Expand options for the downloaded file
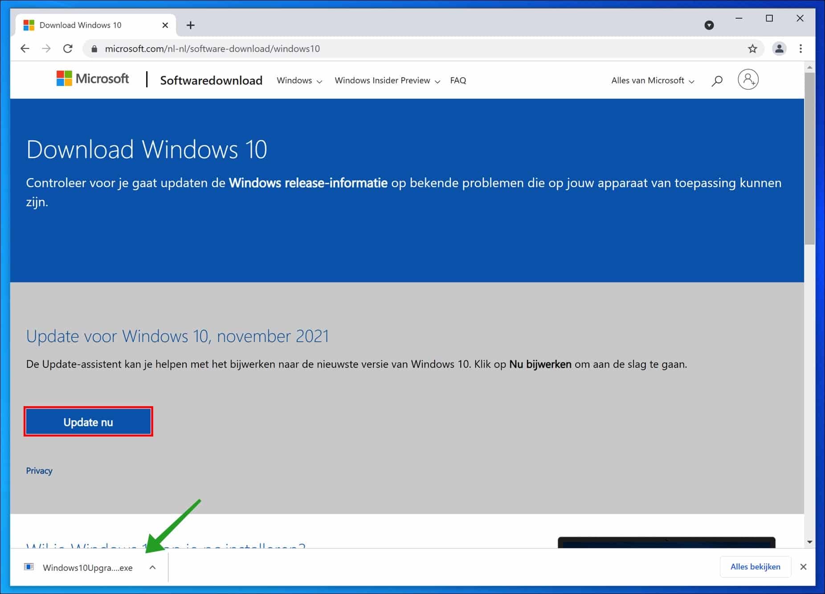Image resolution: width=825 pixels, height=594 pixels. pos(152,567)
